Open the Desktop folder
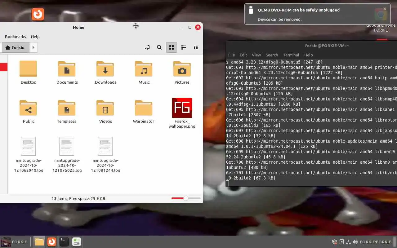Image resolution: width=397 pixels, height=248 pixels. click(29, 69)
